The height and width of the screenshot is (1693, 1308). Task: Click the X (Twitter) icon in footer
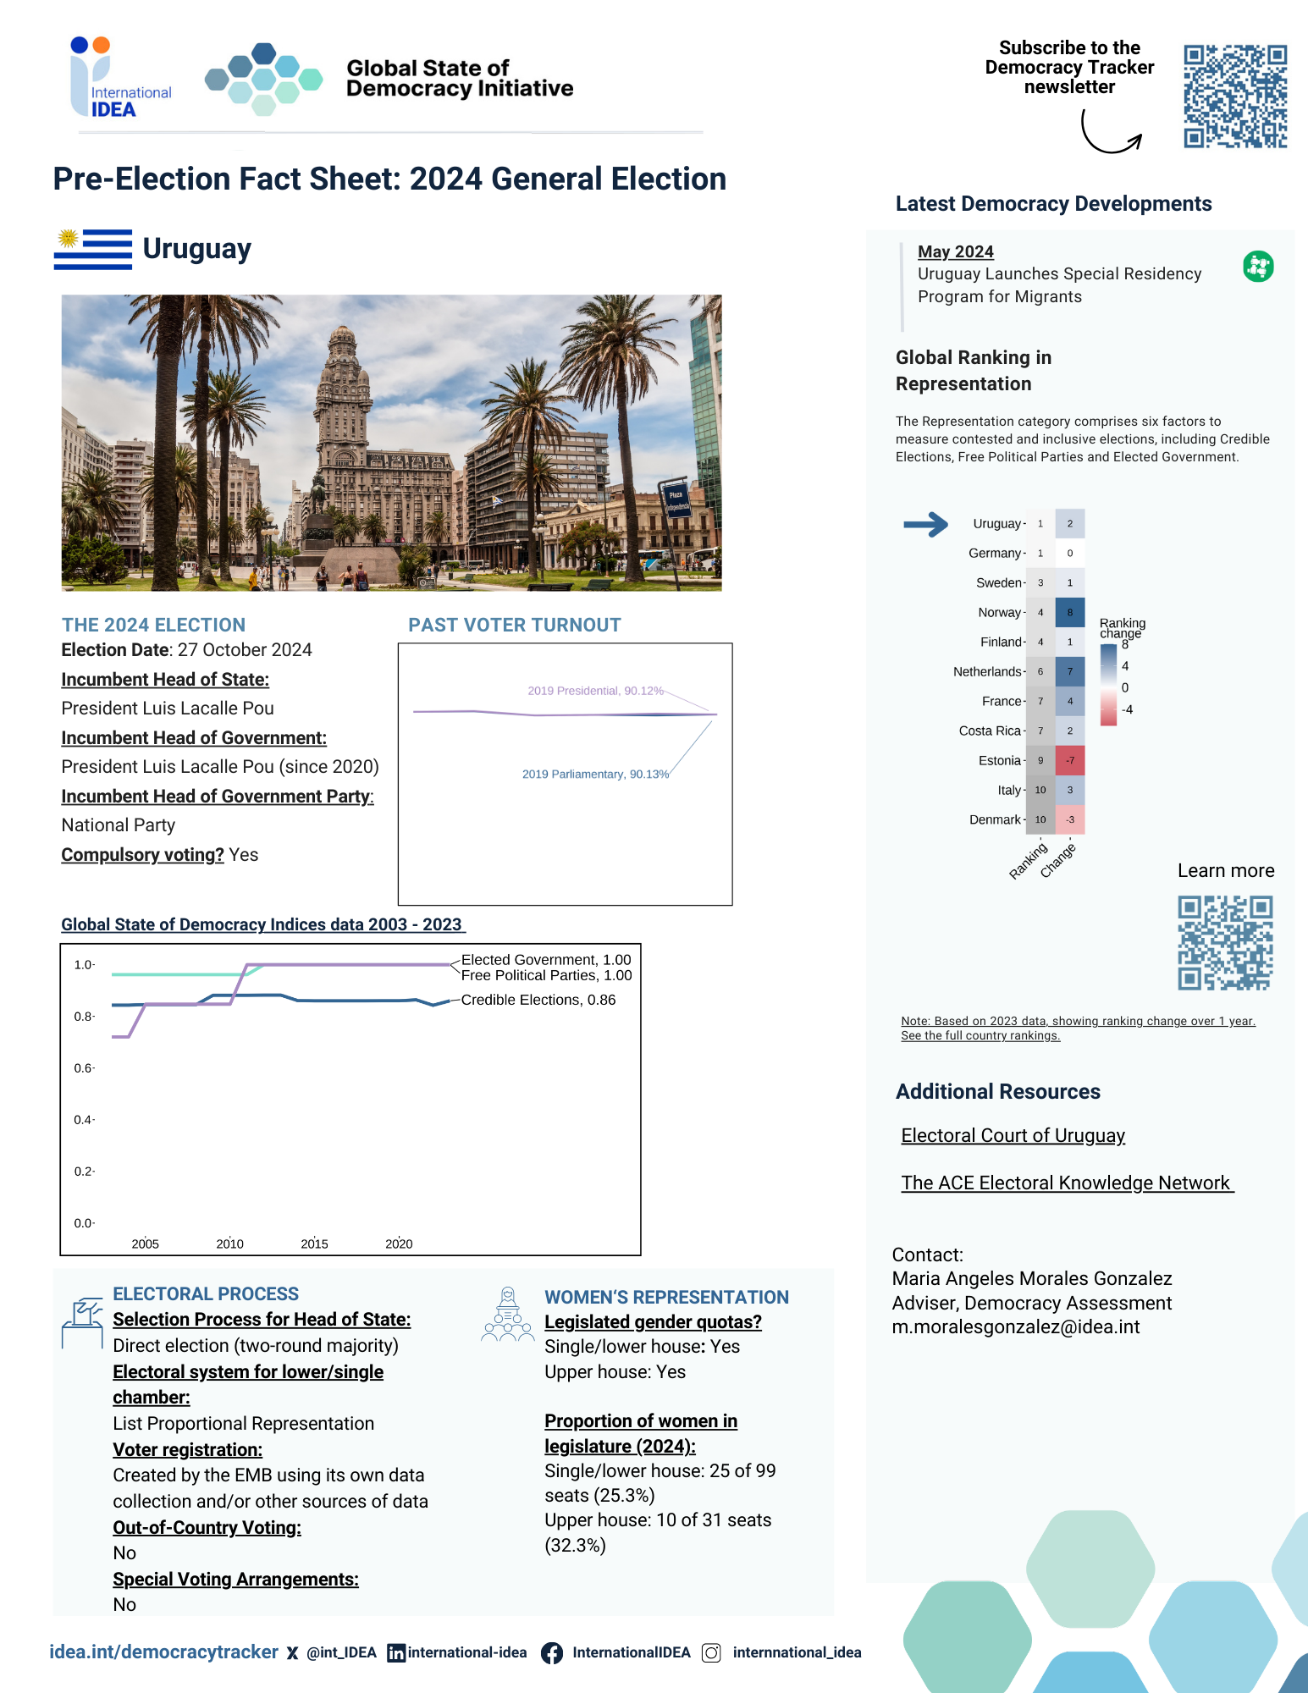[x=292, y=1653]
